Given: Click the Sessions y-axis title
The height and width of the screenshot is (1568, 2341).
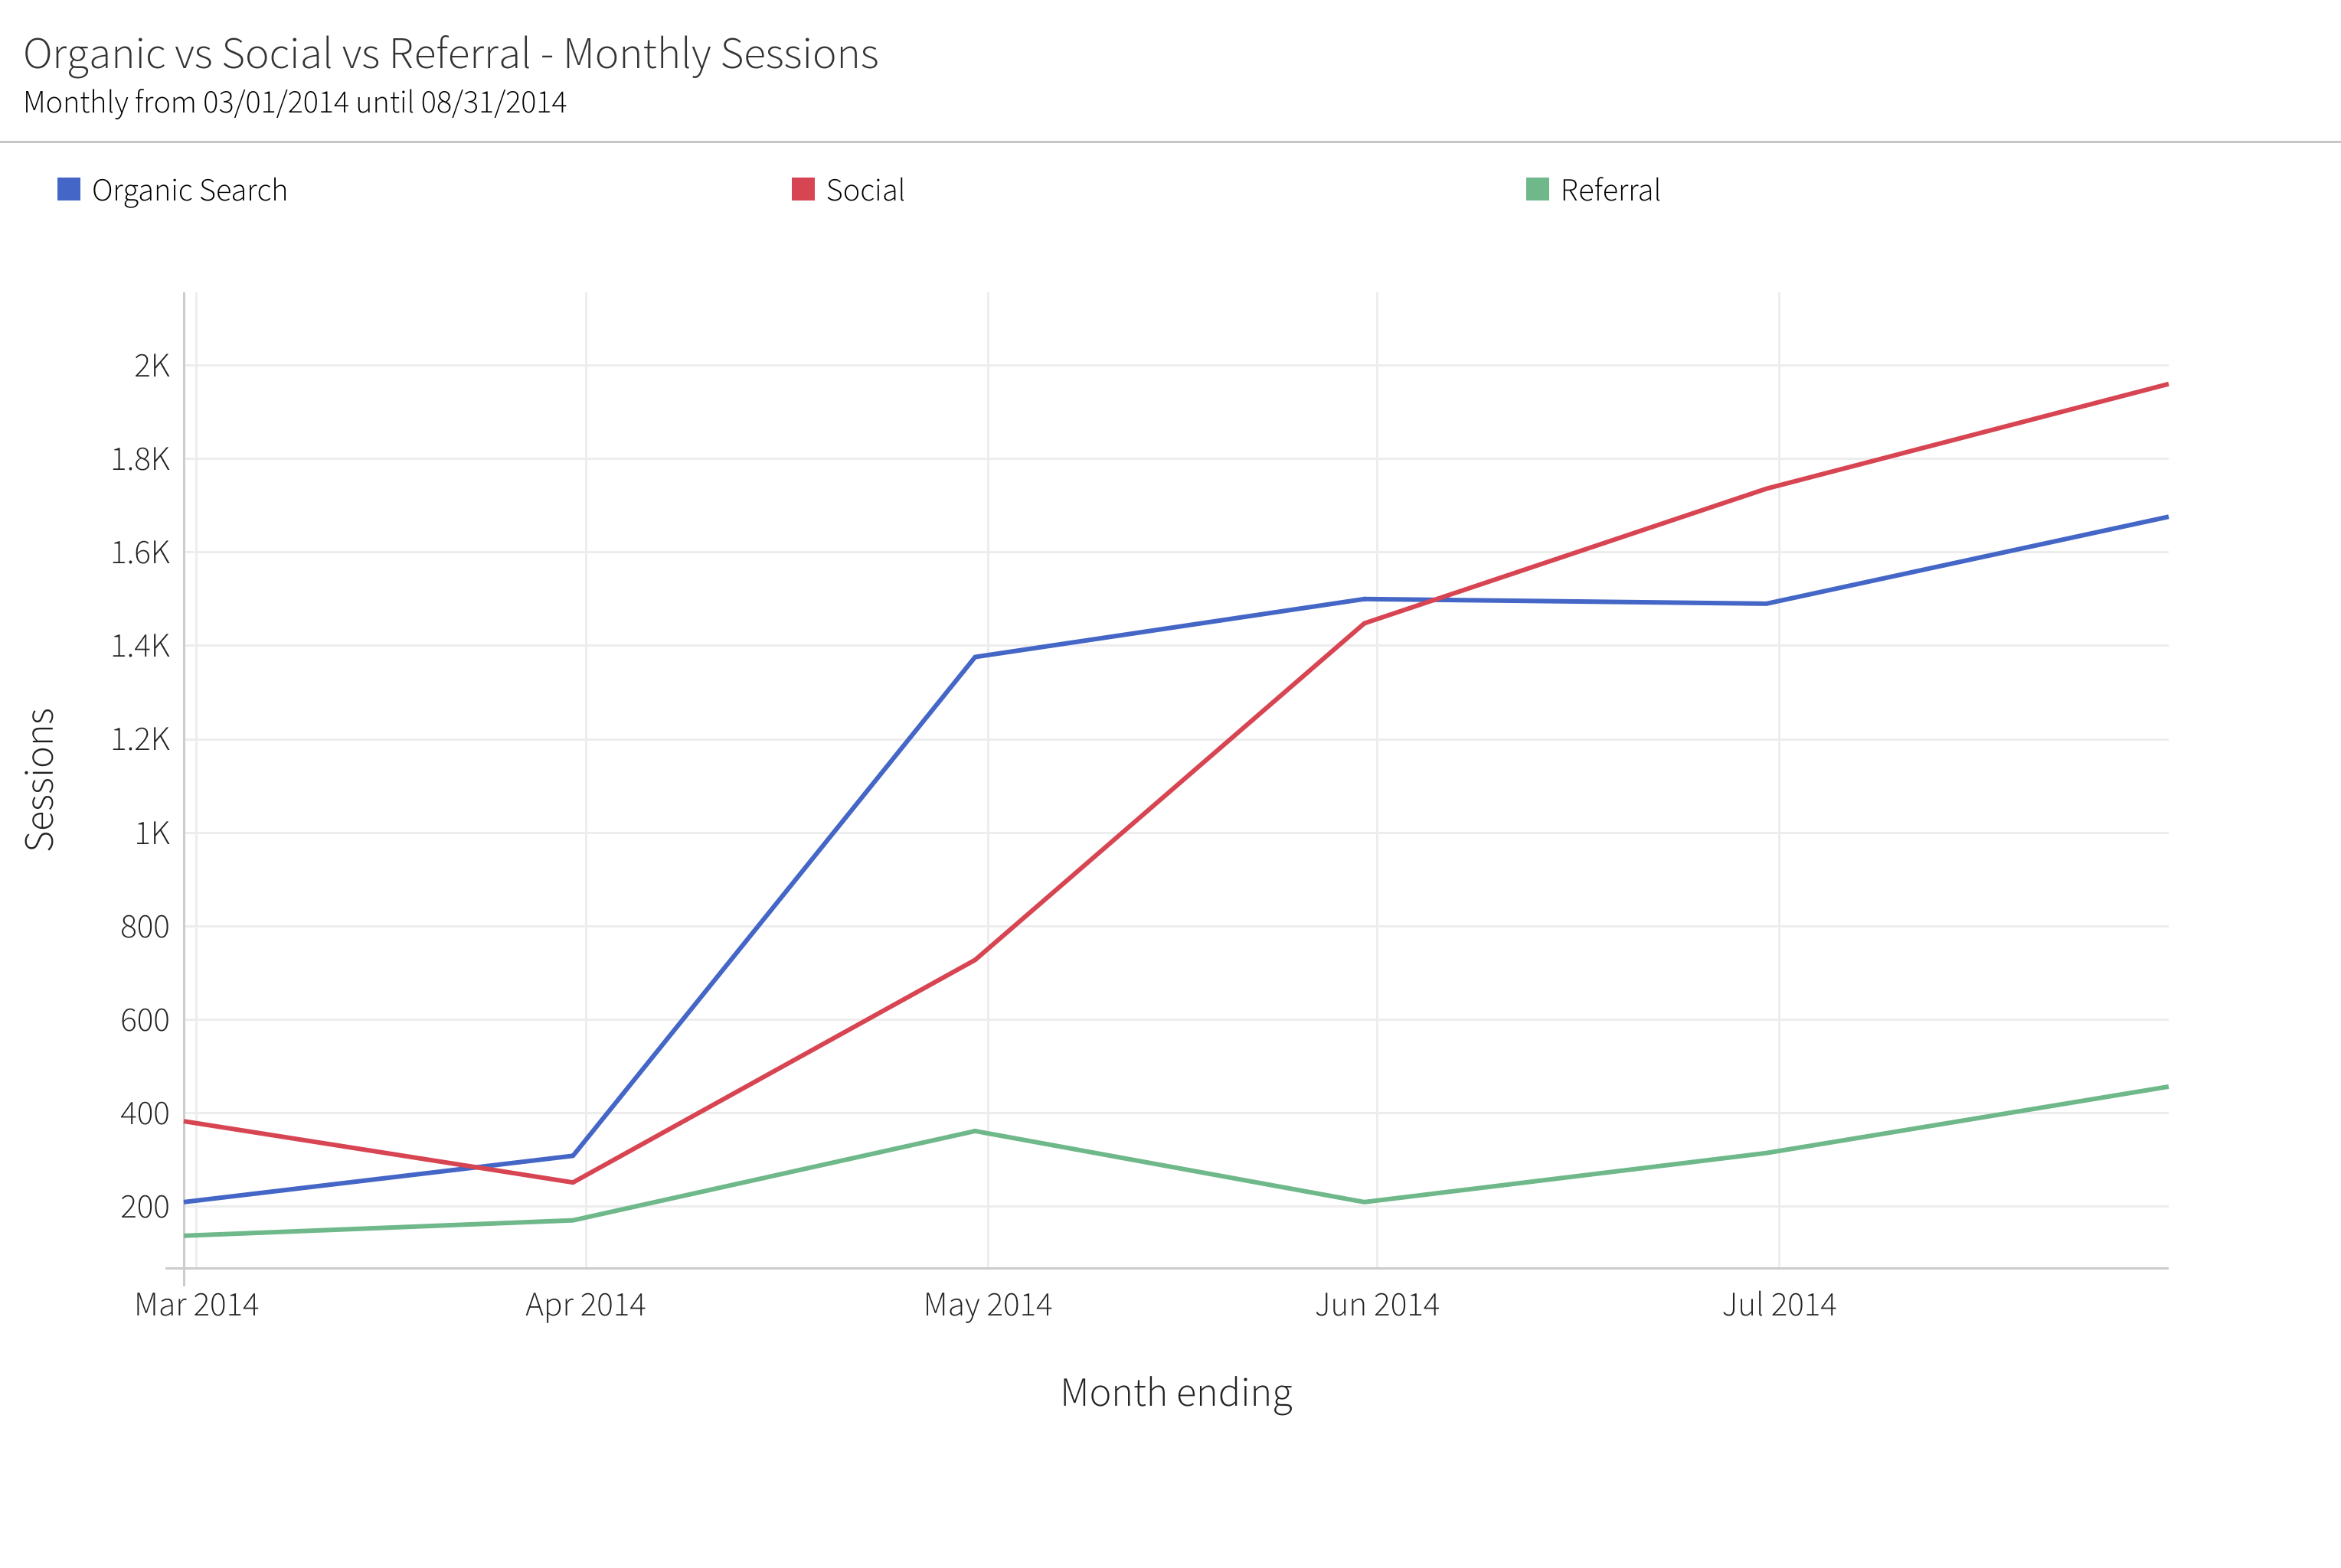Looking at the screenshot, I should (x=40, y=779).
